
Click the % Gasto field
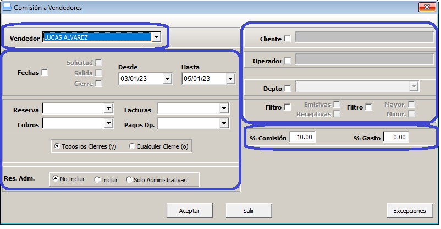point(396,137)
